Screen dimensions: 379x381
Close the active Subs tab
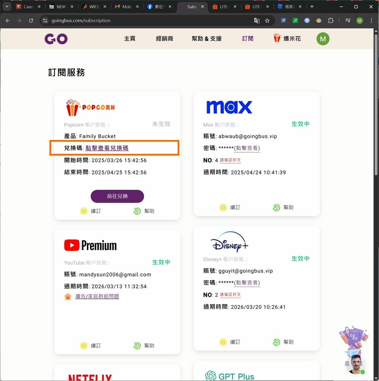click(203, 7)
